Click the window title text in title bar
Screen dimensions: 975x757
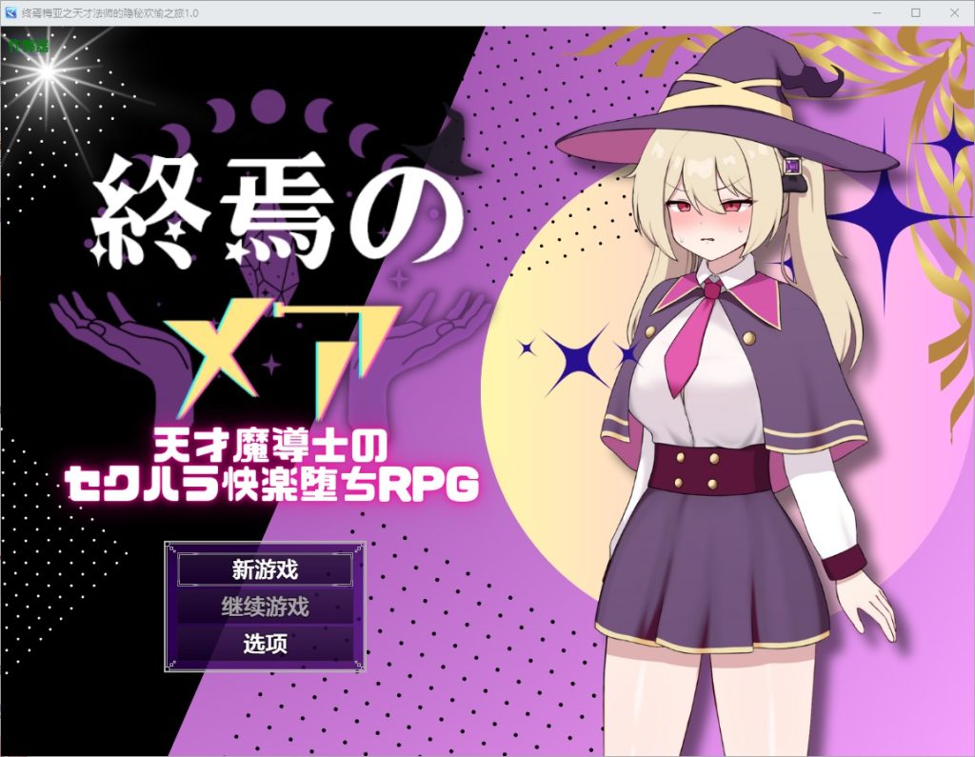pos(110,13)
